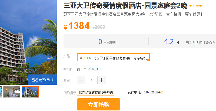Click the booking phone number 18702152473
Viewport: 216px width, 111px height.
(x=154, y=92)
